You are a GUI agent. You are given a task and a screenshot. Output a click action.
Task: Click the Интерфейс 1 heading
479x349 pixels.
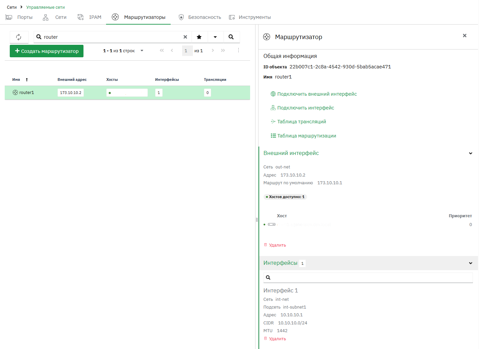[281, 290]
